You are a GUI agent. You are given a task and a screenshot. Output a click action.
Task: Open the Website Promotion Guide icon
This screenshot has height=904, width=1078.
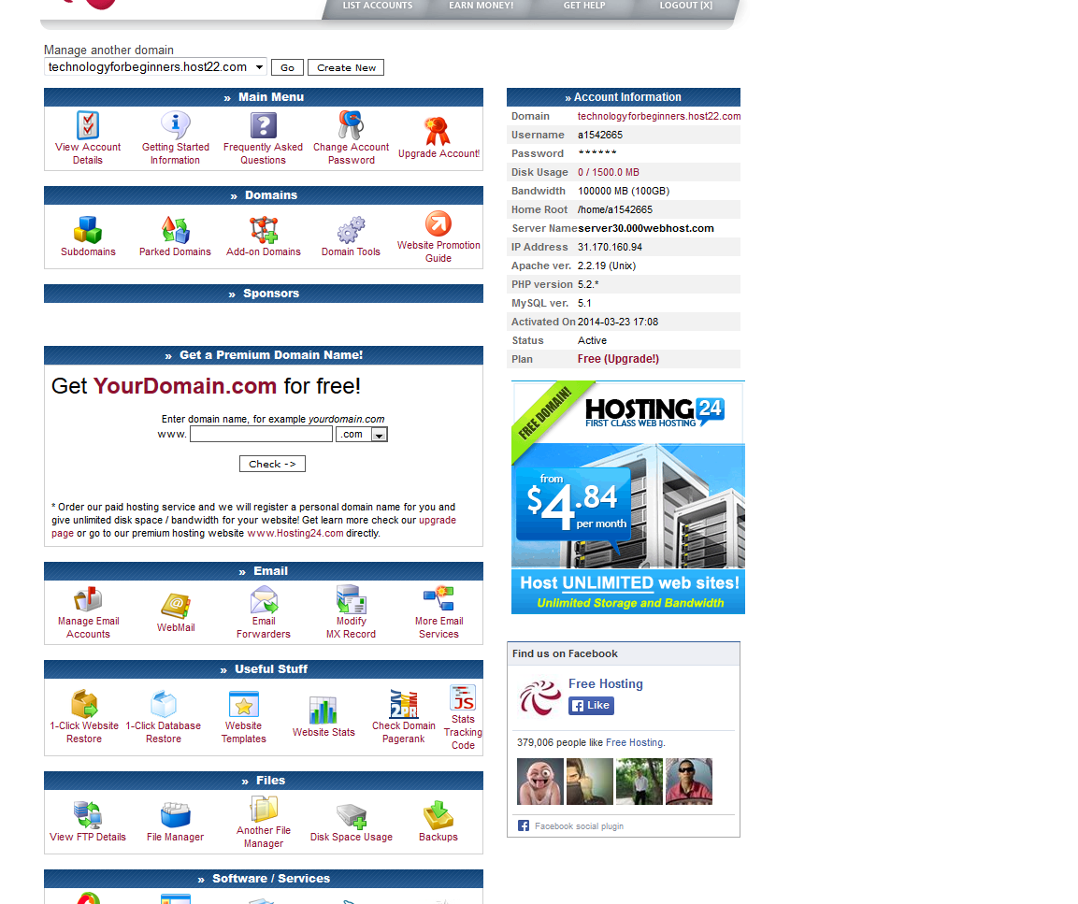coord(438,224)
